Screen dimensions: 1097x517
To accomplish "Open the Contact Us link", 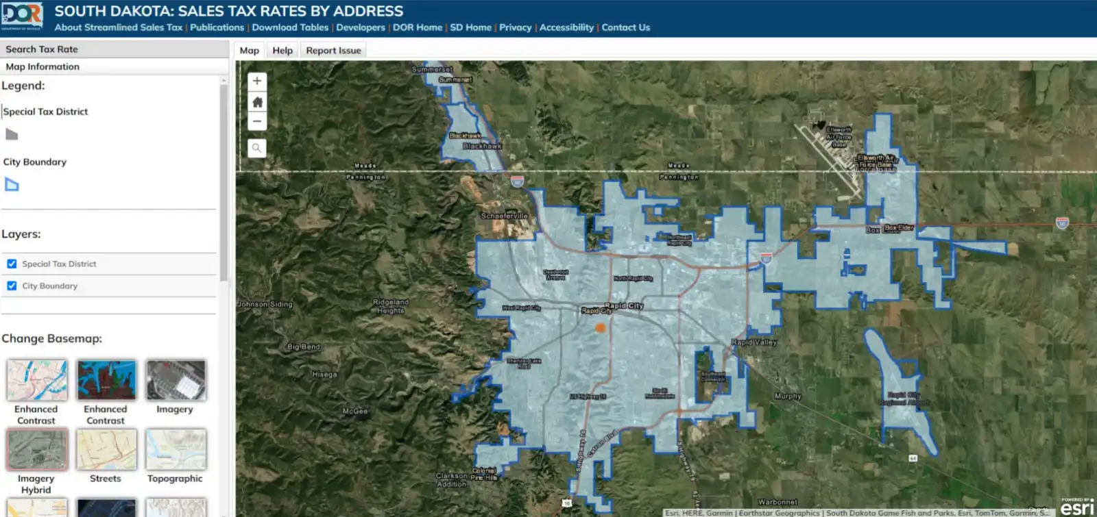I will [x=626, y=27].
